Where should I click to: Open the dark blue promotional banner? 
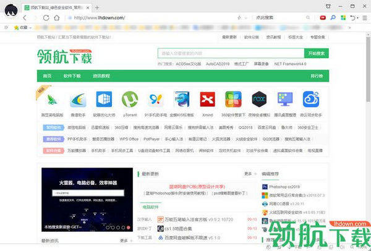(x=87, y=200)
